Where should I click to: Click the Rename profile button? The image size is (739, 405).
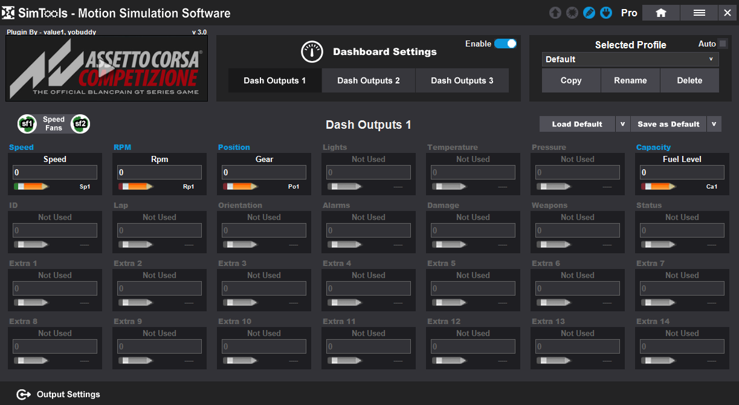630,80
